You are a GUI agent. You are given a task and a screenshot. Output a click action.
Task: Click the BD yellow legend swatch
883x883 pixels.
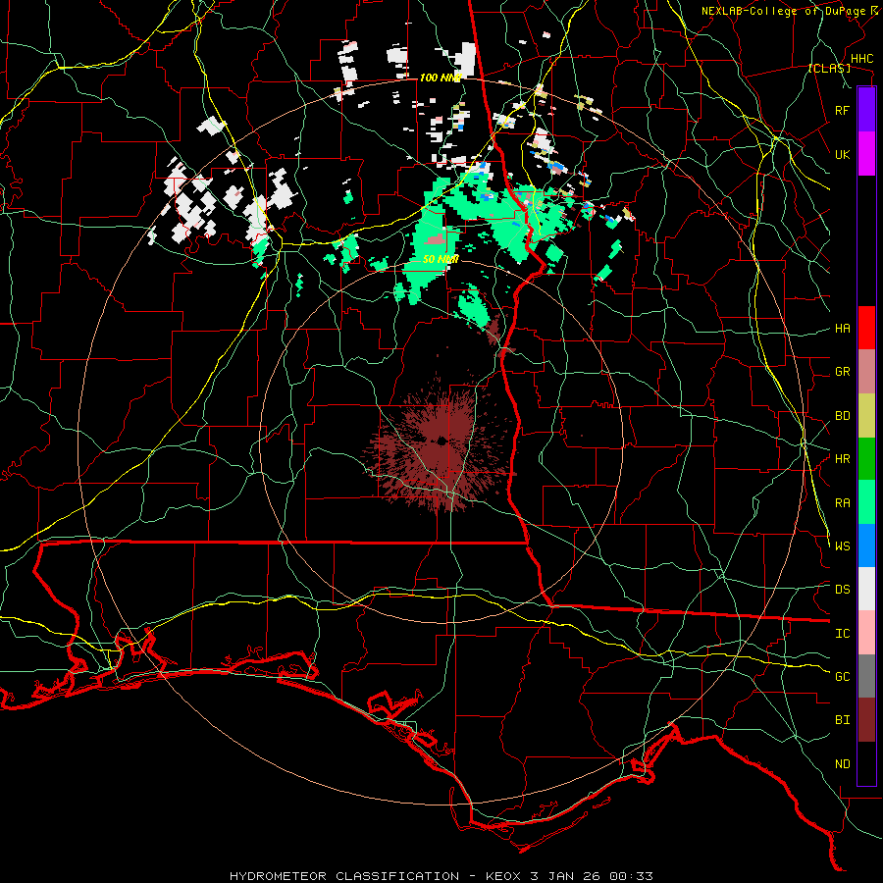(866, 416)
